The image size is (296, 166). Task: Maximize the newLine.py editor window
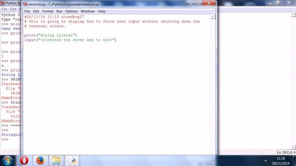pyautogui.click(x=198, y=3)
